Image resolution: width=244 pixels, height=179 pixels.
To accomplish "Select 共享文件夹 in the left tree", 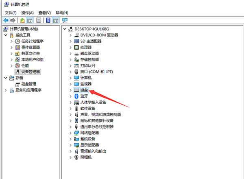I will [x=30, y=54].
